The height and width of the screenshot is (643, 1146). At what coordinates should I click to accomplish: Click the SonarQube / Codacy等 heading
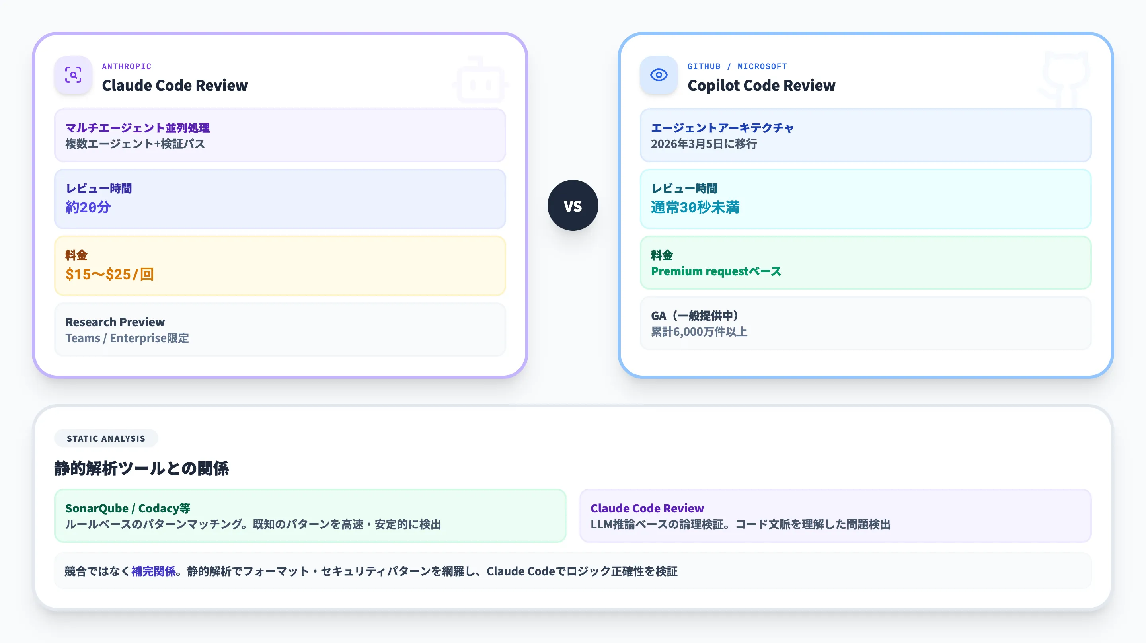coord(128,508)
